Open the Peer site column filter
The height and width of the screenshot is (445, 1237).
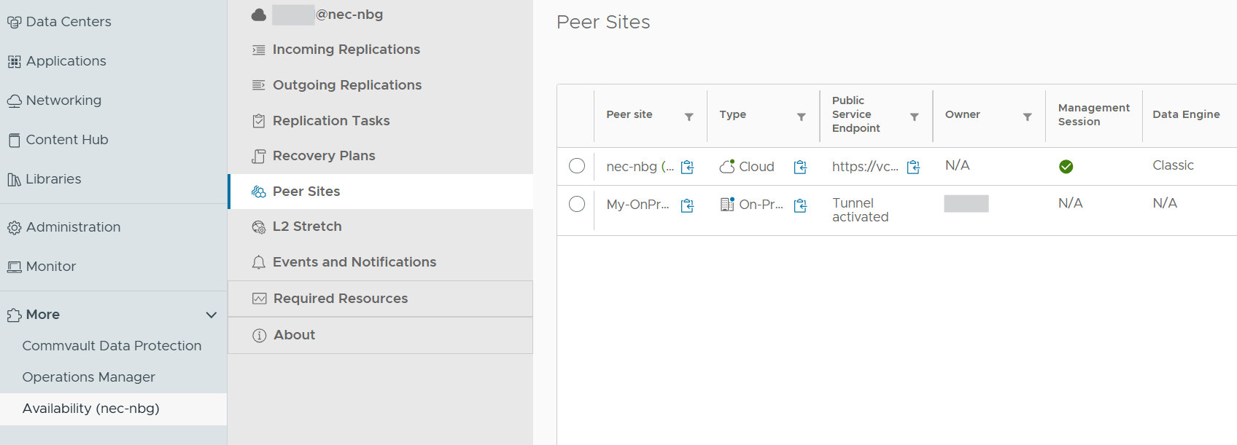689,117
